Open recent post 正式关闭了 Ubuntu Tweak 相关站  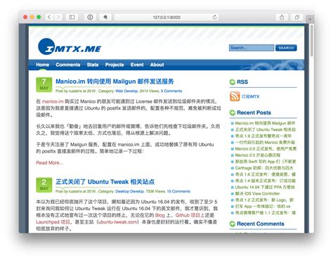pos(266,129)
